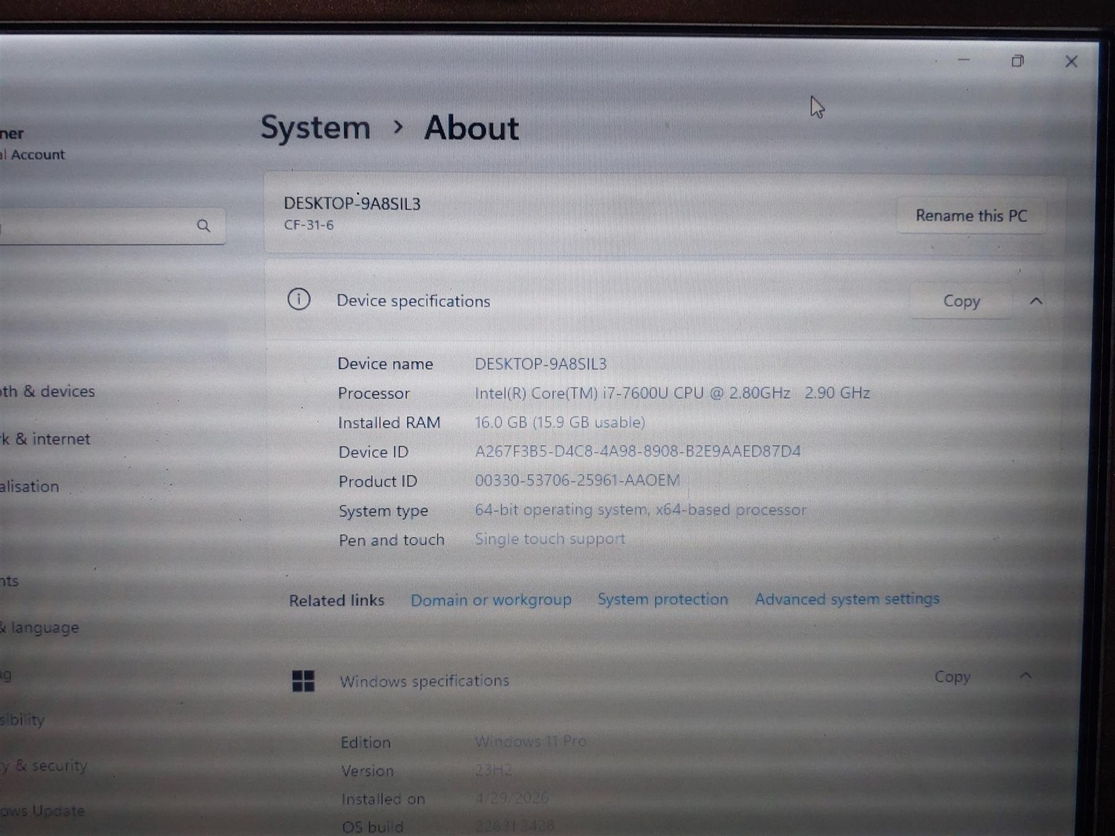Click the Device ID value A267F3B5
The image size is (1115, 836).
pos(638,451)
